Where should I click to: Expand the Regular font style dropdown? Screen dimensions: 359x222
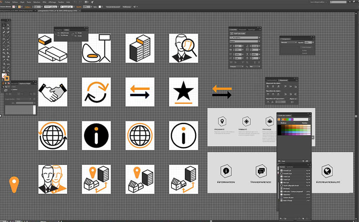[x=245, y=41]
